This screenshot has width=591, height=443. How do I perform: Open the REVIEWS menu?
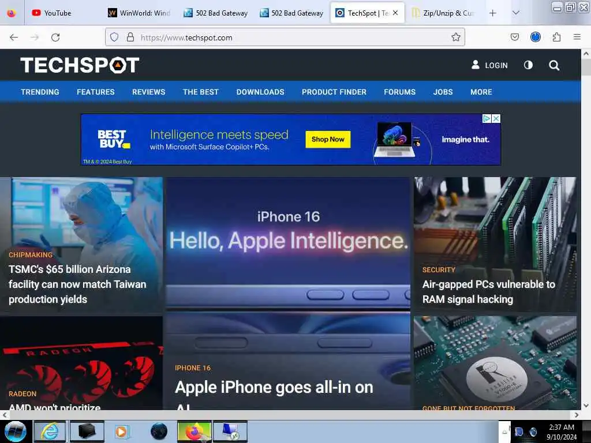[148, 92]
